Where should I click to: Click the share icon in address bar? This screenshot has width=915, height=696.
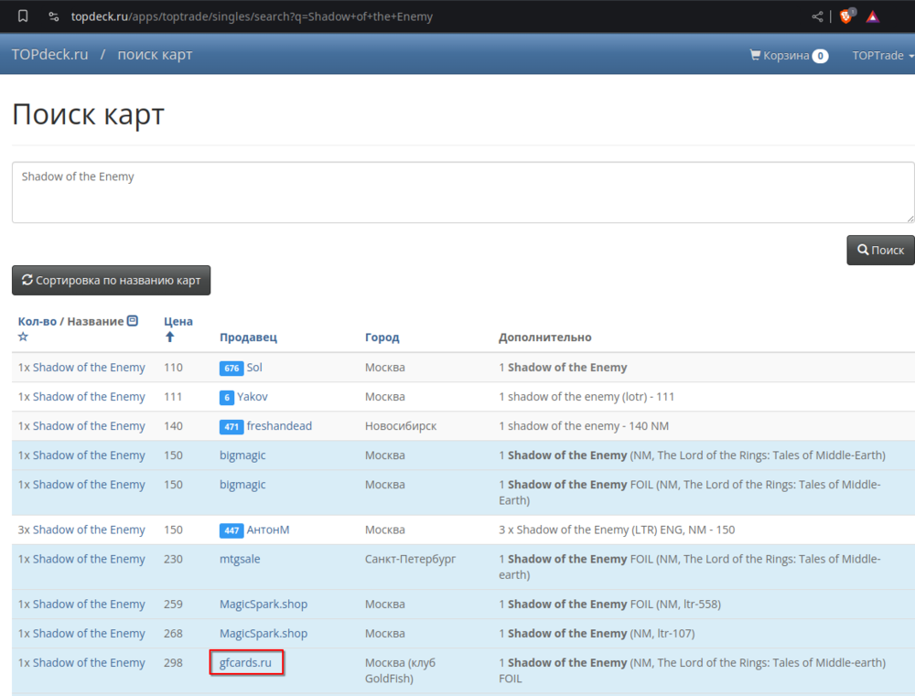[x=817, y=16]
